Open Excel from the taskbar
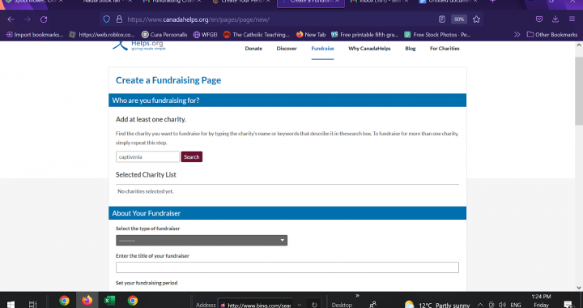Screen dimensions: 583x308 [x=109, y=300]
